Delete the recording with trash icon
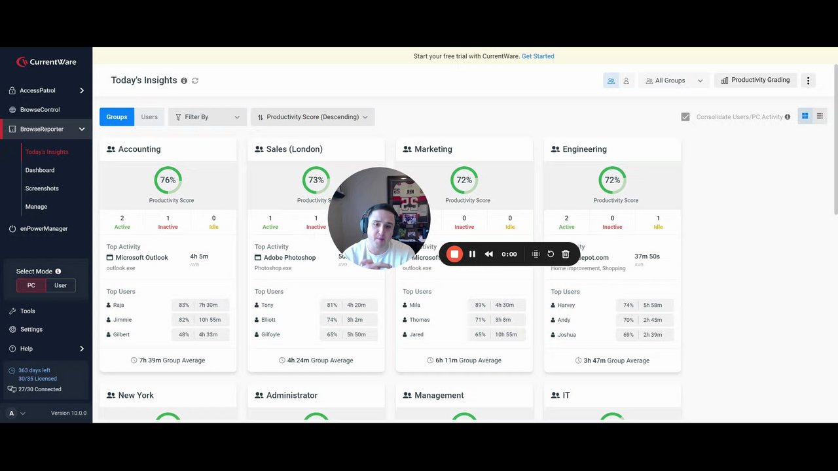 pos(566,254)
